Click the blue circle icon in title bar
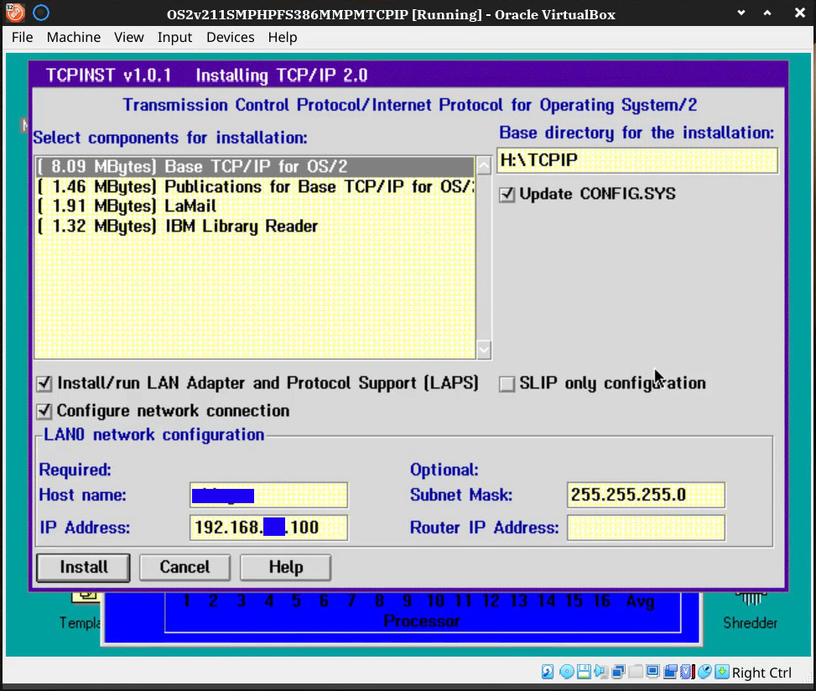Image resolution: width=816 pixels, height=691 pixels. pyautogui.click(x=41, y=13)
